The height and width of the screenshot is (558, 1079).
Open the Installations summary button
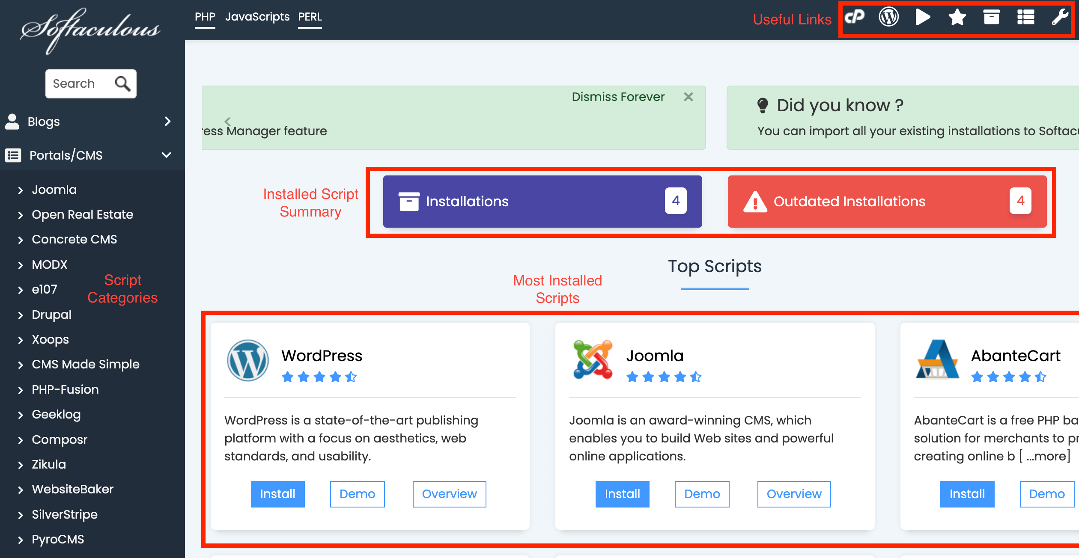click(x=542, y=201)
